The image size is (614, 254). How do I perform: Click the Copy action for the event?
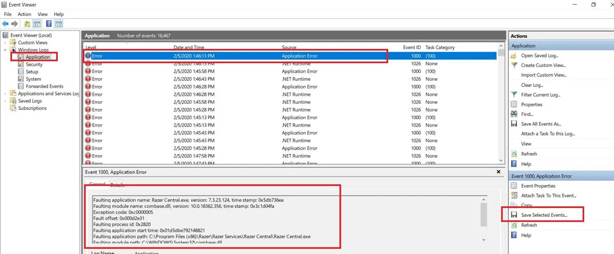click(x=527, y=205)
